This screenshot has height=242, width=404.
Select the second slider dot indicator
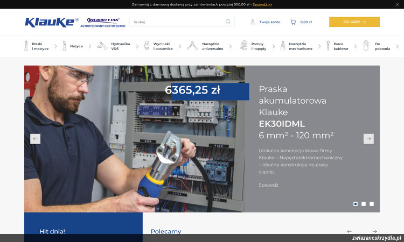coord(364,204)
